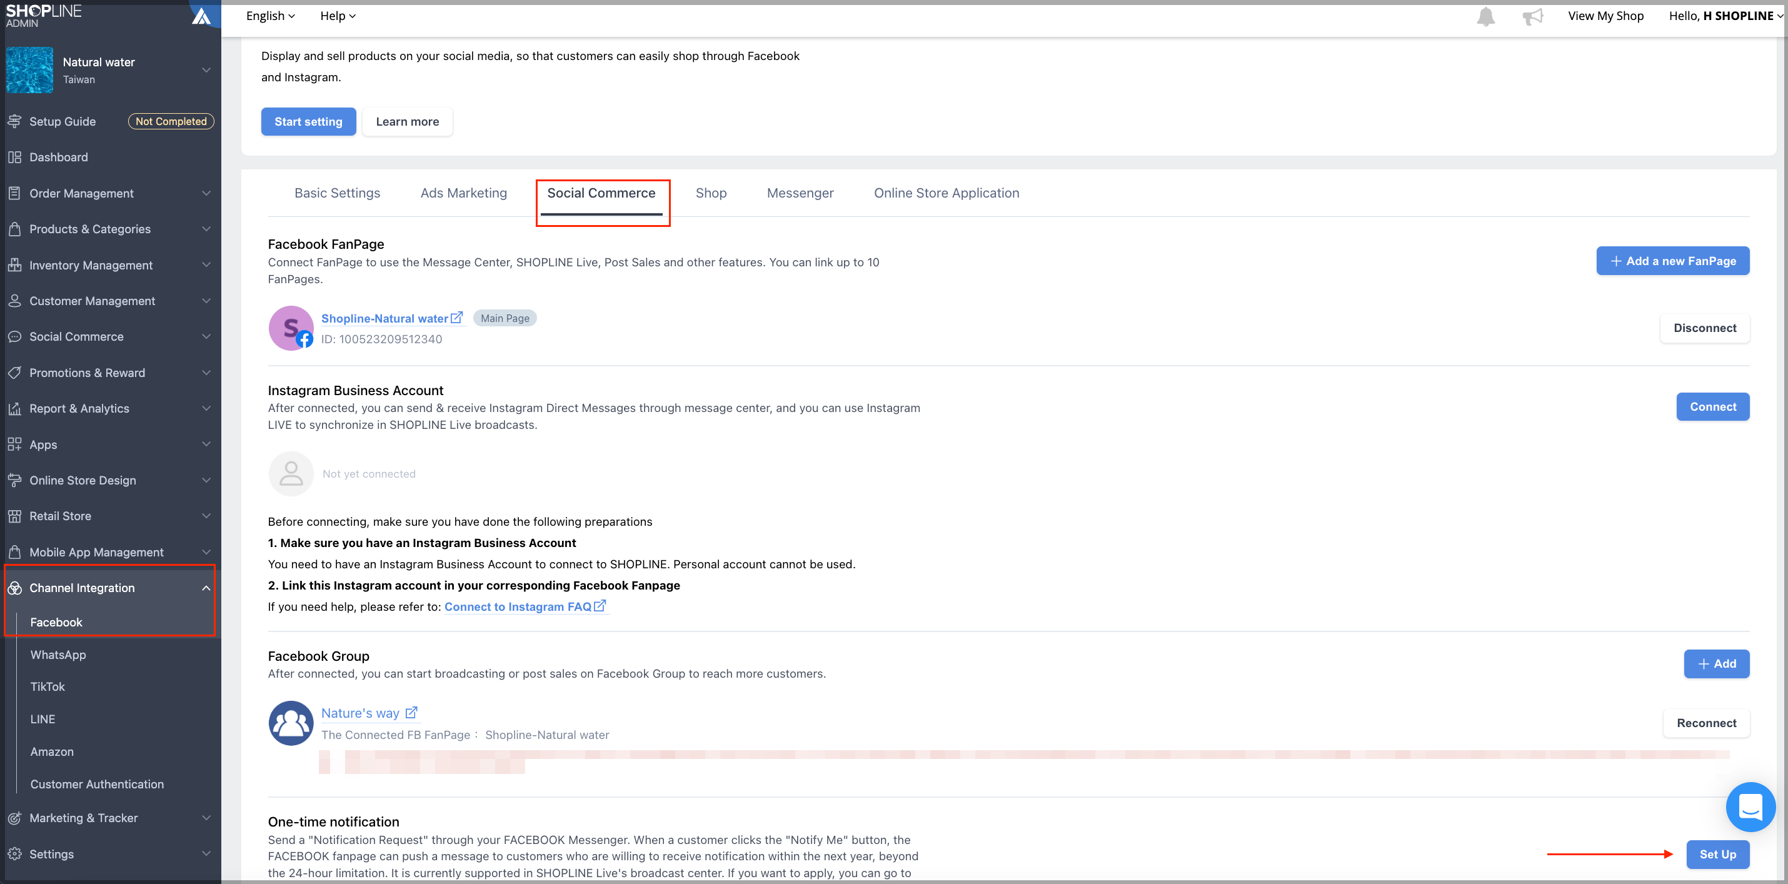1788x884 pixels.
Task: Click external link icon beside Shopline-Natural water
Action: coord(457,318)
